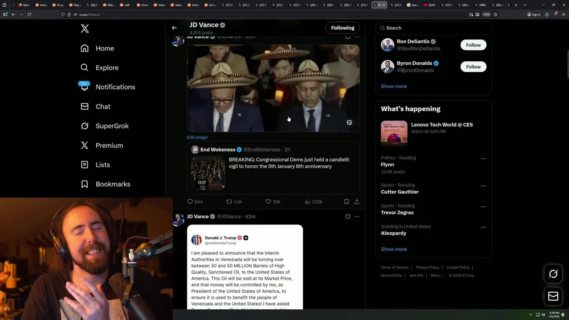
Task: Click the image edit icon on the photo
Action: pos(349,123)
